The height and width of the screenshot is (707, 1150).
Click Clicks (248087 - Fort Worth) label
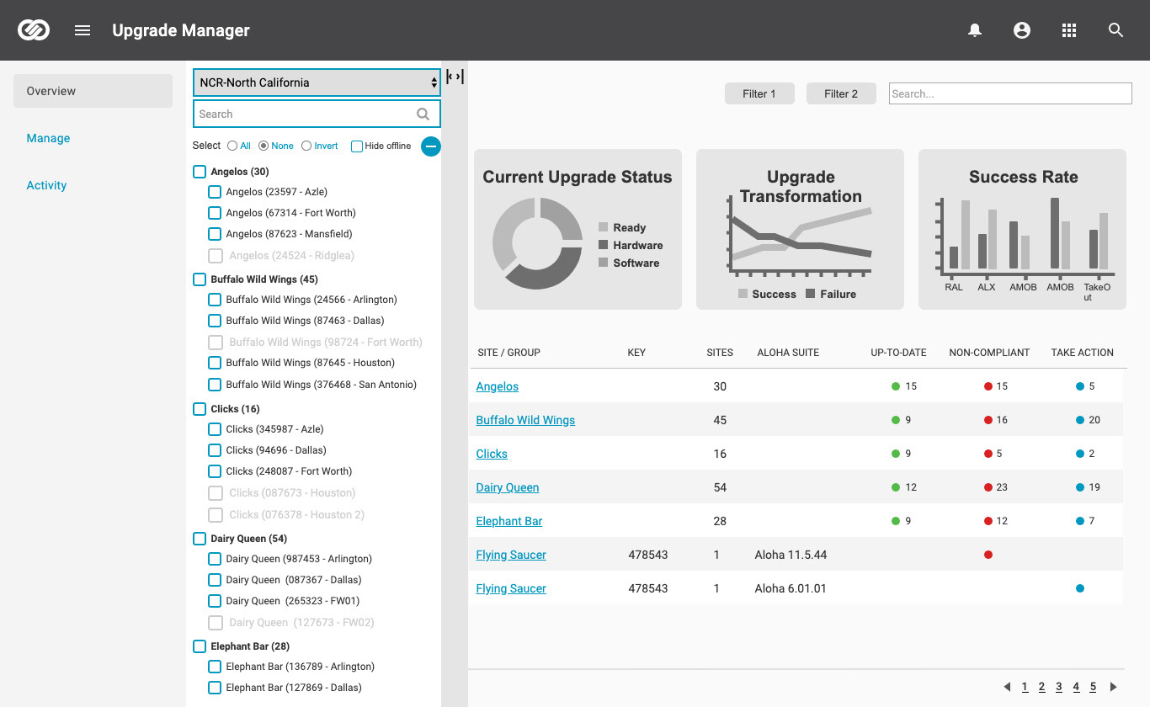[x=289, y=471]
